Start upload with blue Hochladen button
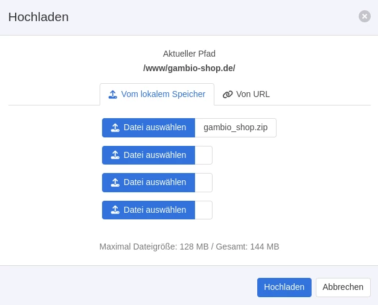Image resolution: width=378 pixels, height=305 pixels. (284, 288)
